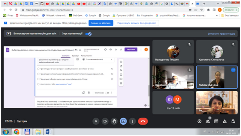Click the stop presentation link
This screenshot has height=136, width=241.
coord(221,34)
